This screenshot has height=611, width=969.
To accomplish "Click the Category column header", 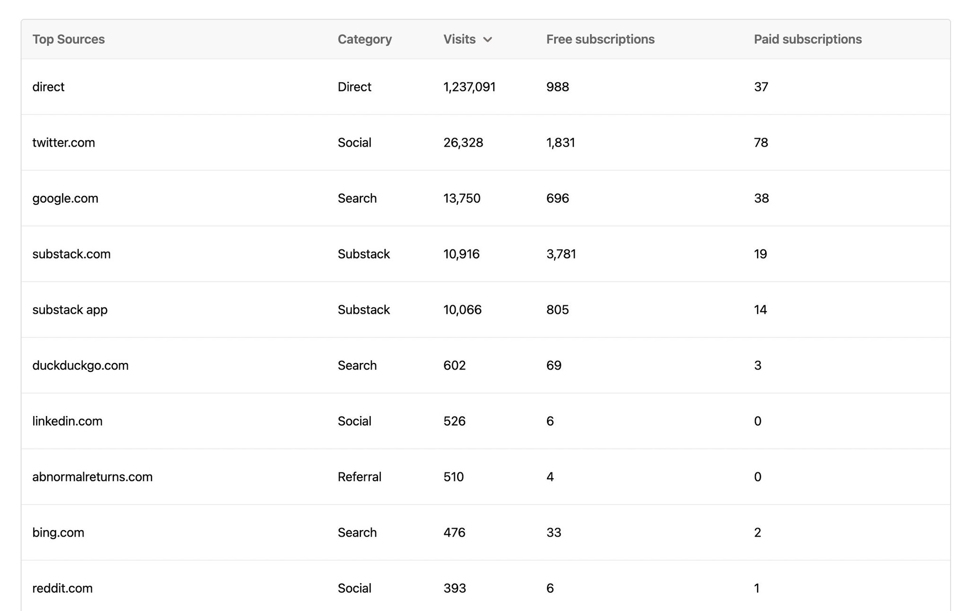I will (x=365, y=39).
